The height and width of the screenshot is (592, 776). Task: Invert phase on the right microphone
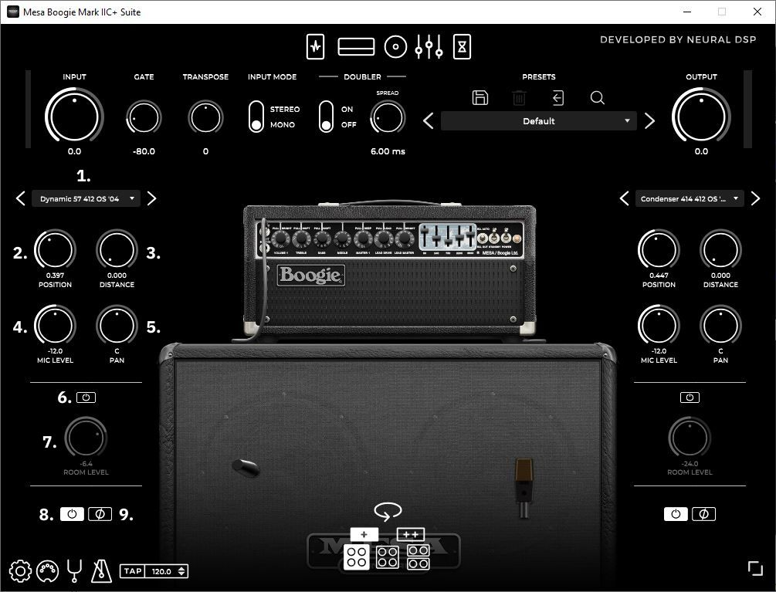(703, 514)
